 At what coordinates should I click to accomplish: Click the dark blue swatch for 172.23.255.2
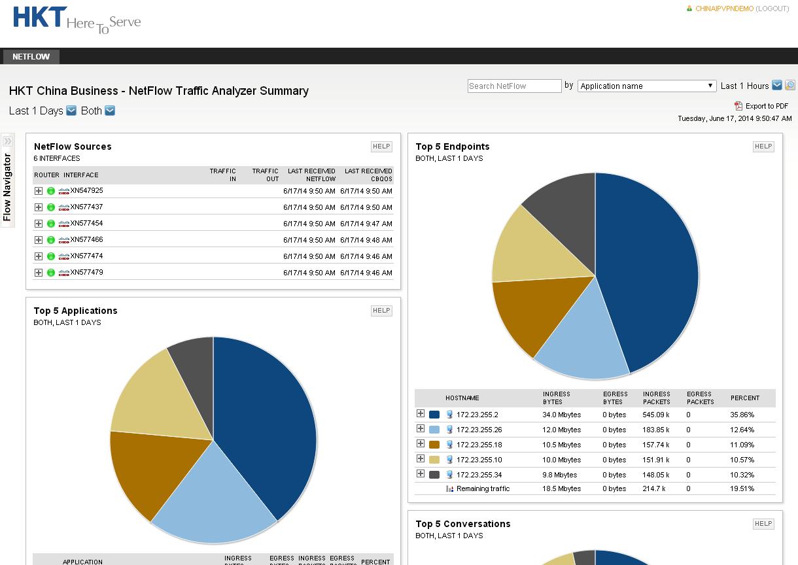(x=434, y=415)
